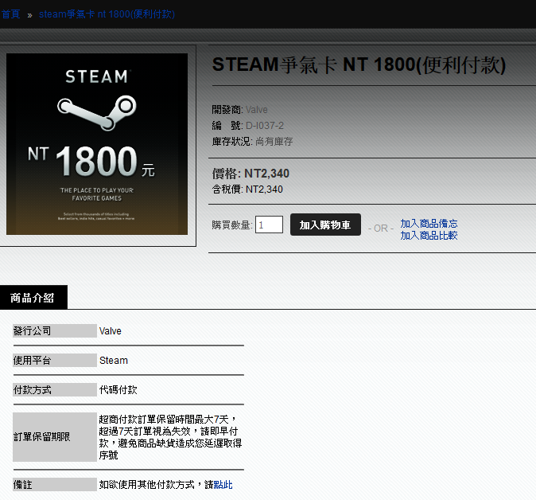Click the Valve developer name text
The height and width of the screenshot is (500, 536).
(x=256, y=110)
